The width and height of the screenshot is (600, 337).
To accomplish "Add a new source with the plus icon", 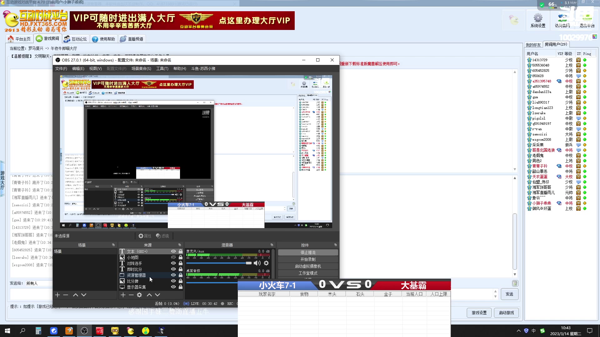I will click(x=123, y=295).
